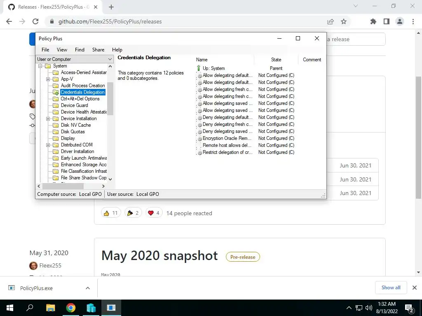Screen dimensions: 422x316
Task: Go back in Chrome
Action: click(x=9, y=21)
